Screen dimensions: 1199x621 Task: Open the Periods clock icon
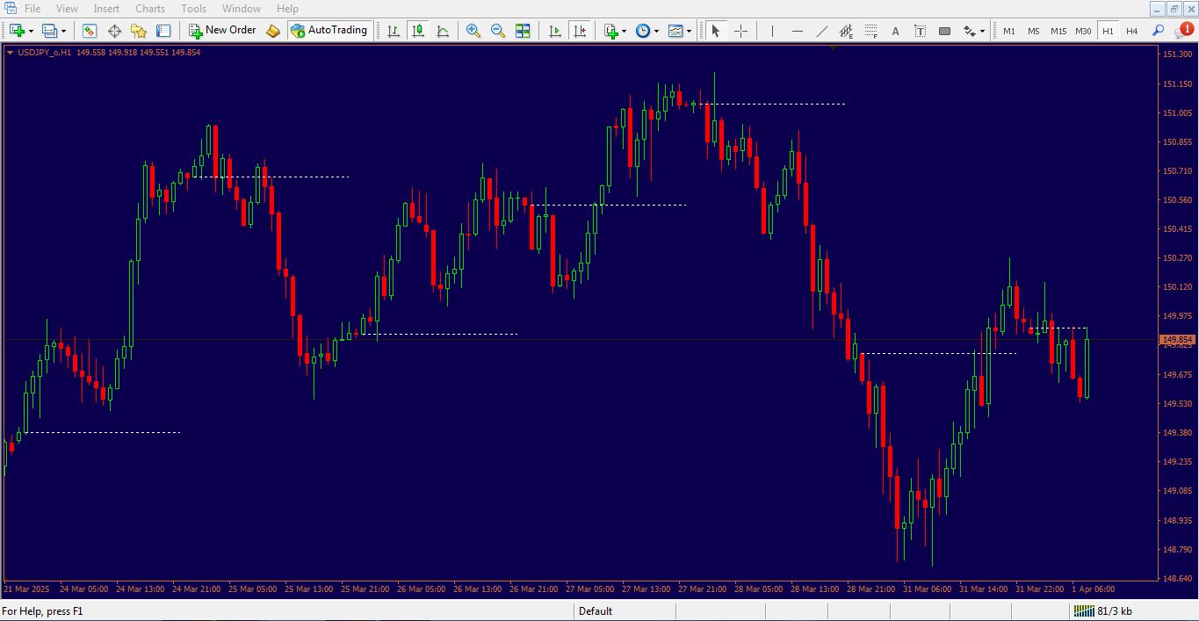pyautogui.click(x=643, y=31)
